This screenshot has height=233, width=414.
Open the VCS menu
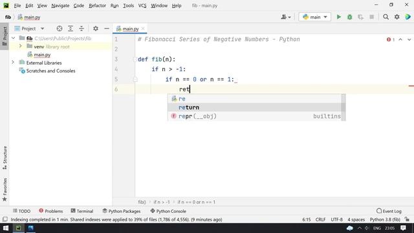pos(142,6)
